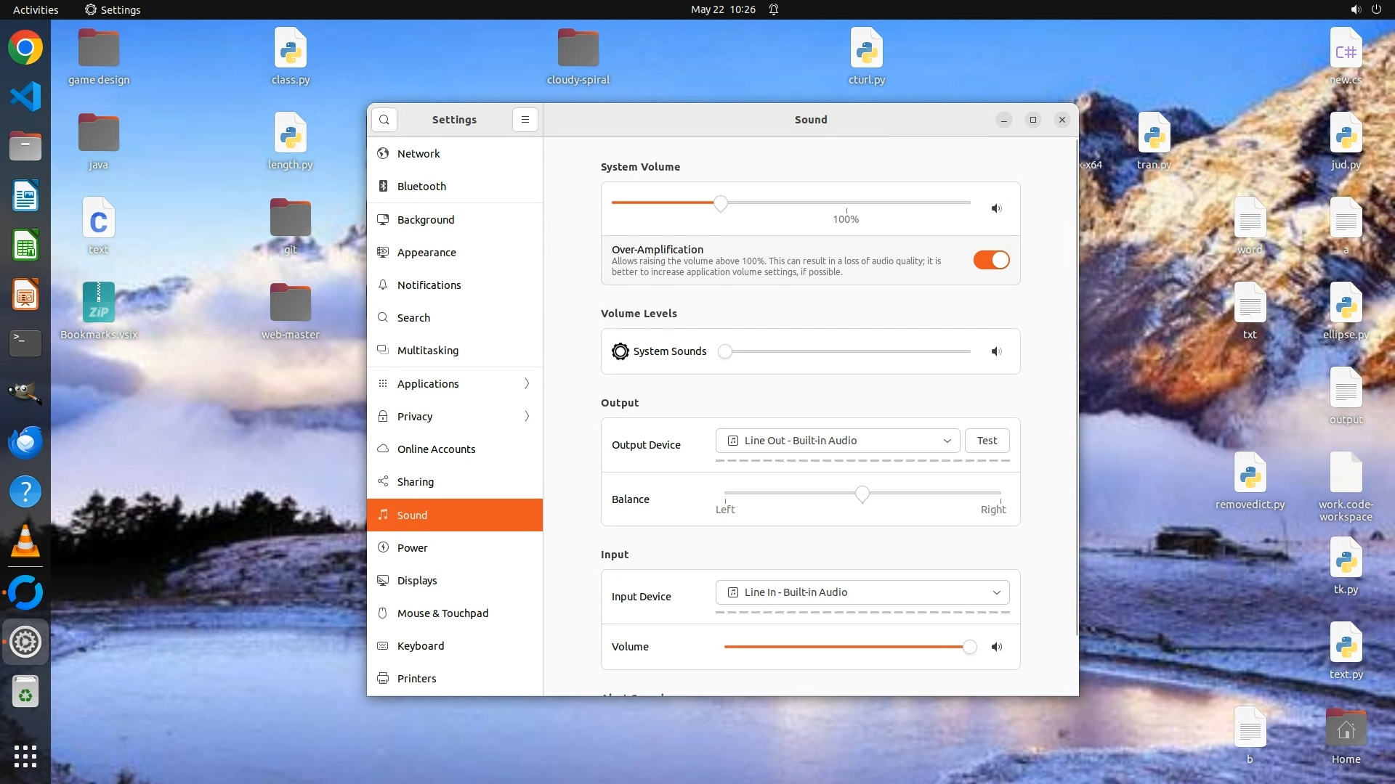Click the Test output button
This screenshot has height=784, width=1395.
(987, 441)
